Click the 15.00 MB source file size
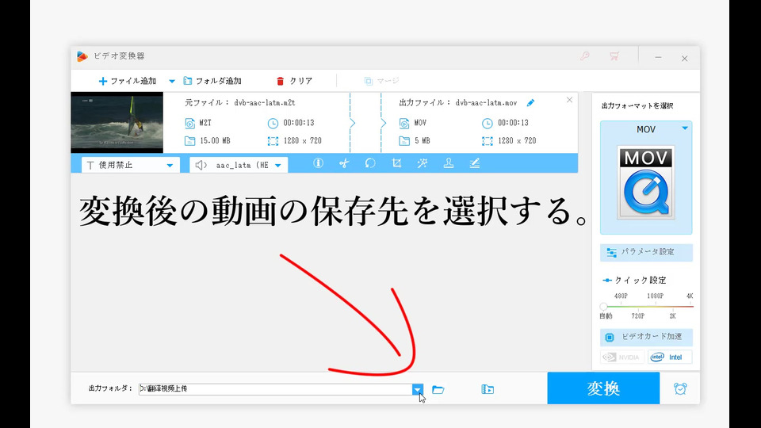Viewport: 761px width, 428px height. [x=215, y=141]
